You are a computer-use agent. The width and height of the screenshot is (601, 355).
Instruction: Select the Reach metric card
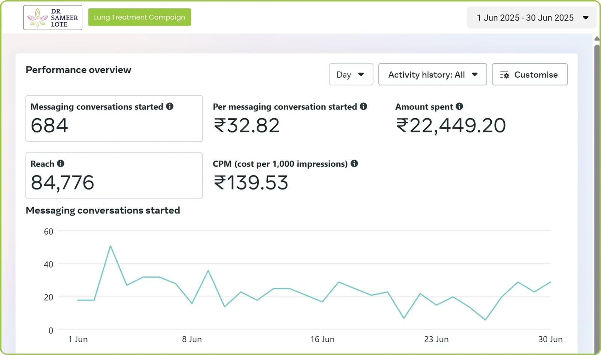(x=114, y=176)
